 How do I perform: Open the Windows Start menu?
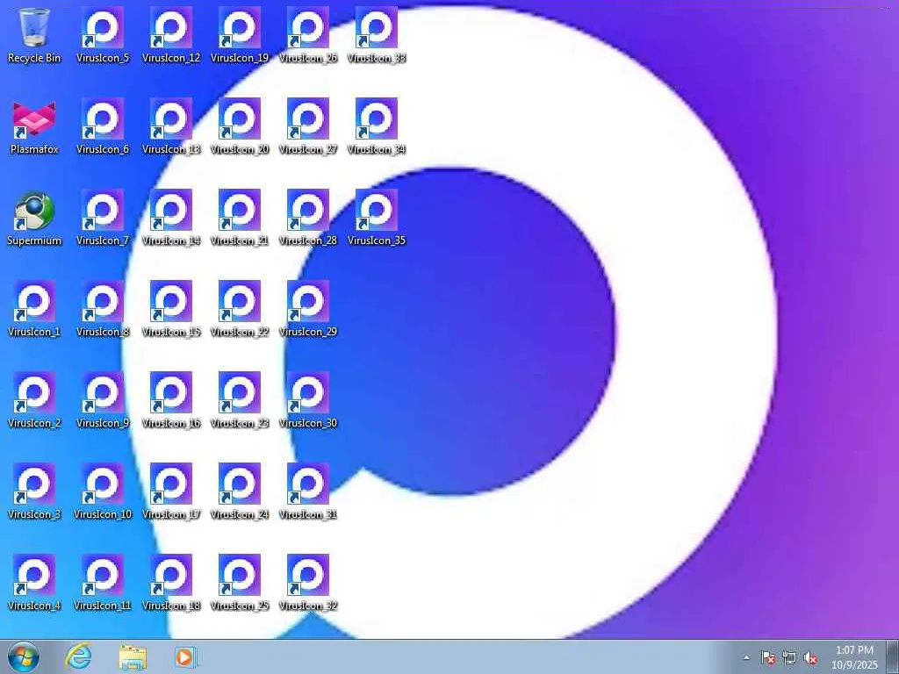[24, 656]
